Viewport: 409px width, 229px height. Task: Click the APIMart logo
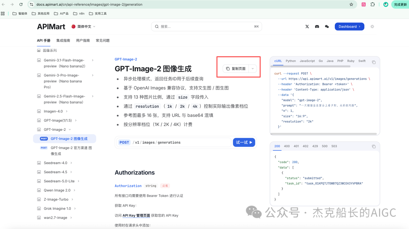(x=51, y=27)
